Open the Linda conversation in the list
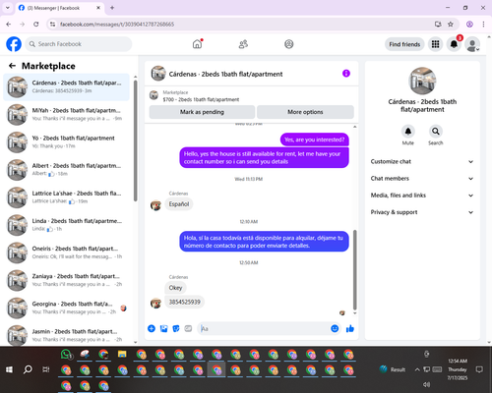Screen dimensions: 492x393 click(66, 225)
